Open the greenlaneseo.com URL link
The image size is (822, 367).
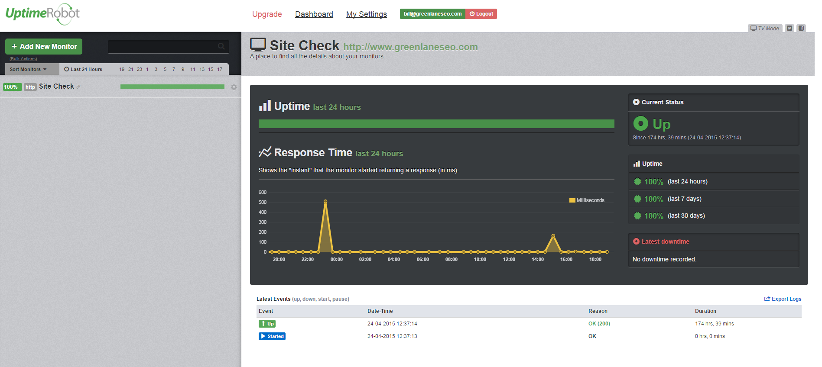(411, 47)
